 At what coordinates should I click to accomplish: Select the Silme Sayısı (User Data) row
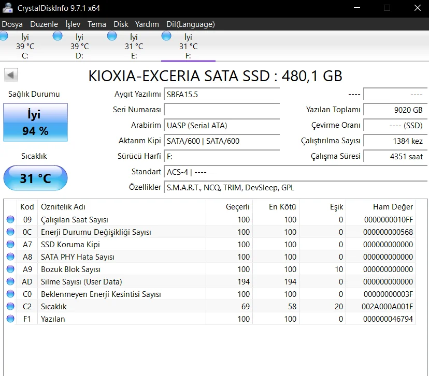tap(210, 282)
